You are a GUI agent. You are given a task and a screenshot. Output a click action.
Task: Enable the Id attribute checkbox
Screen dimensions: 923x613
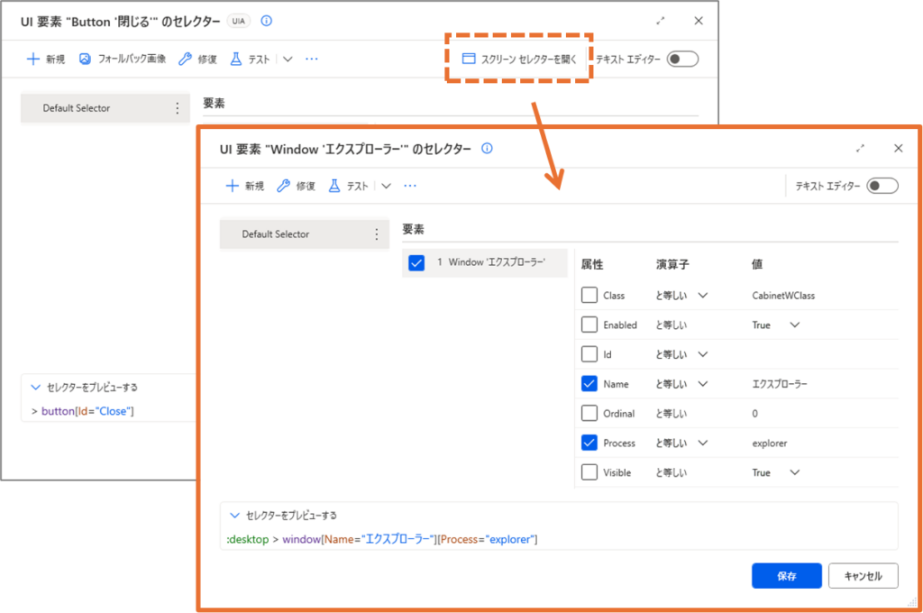[589, 354]
